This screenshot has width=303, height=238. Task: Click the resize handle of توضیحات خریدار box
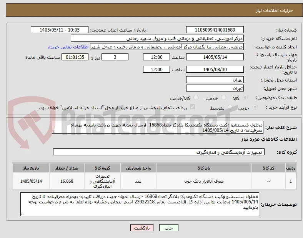[22, 214]
